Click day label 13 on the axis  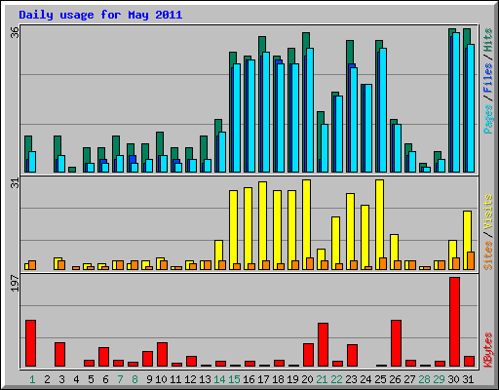pos(205,379)
